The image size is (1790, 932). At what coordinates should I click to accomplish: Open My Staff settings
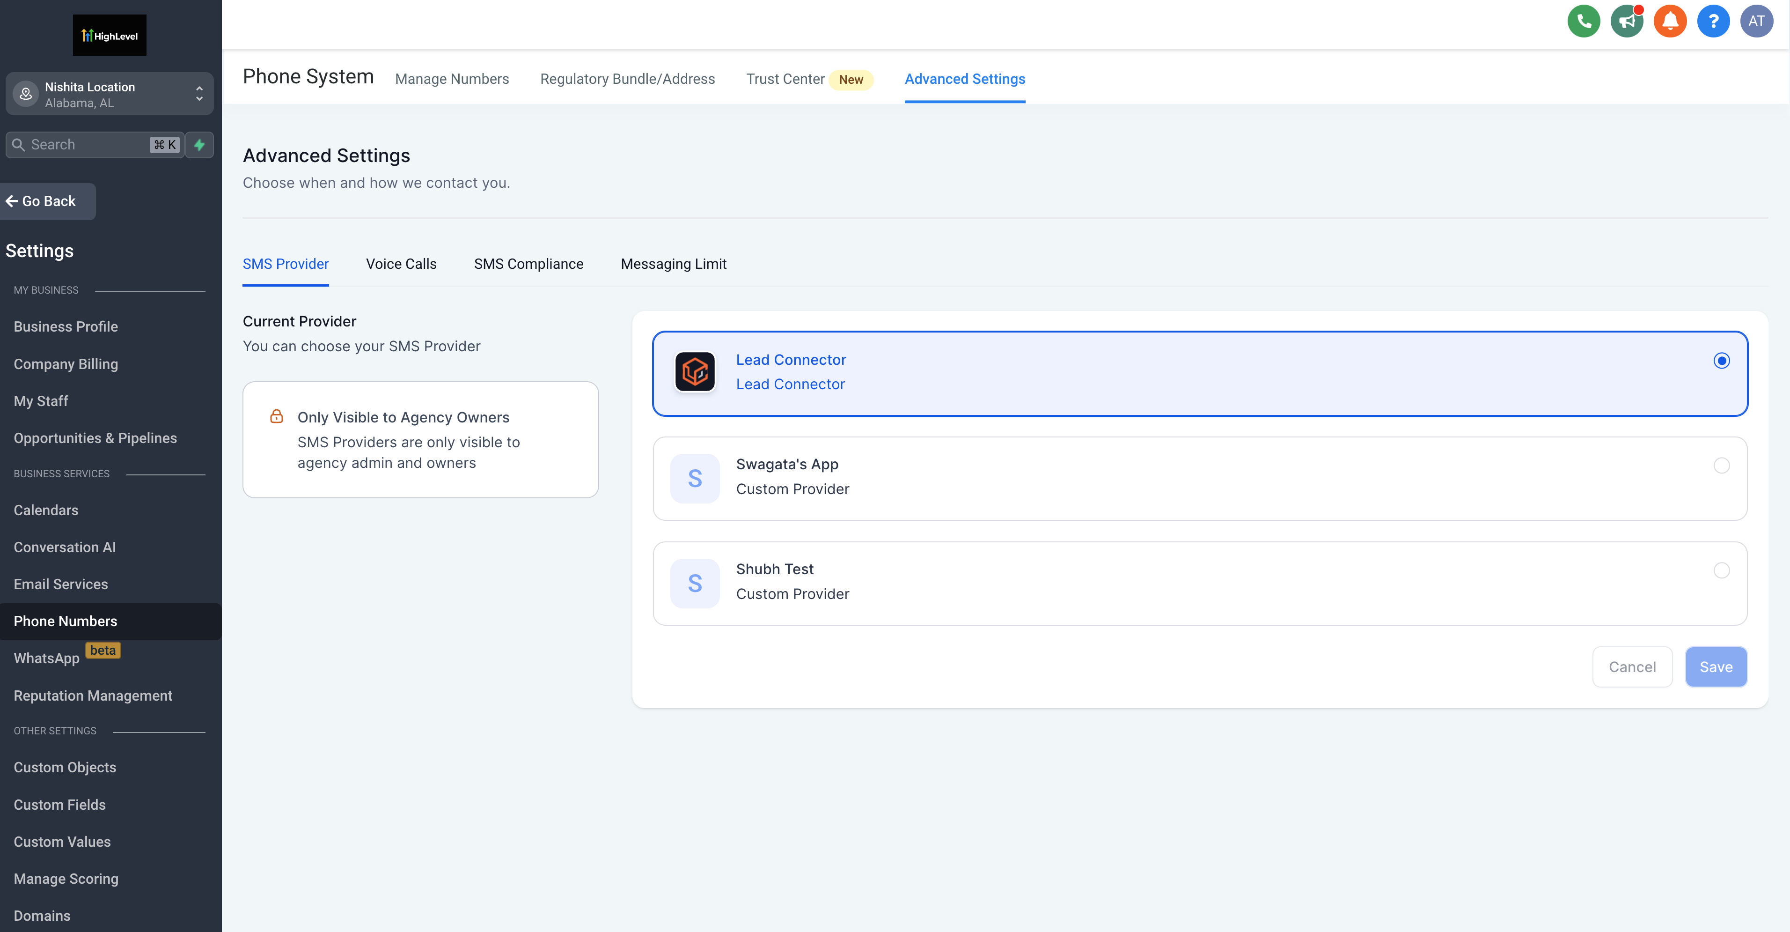[x=41, y=400]
